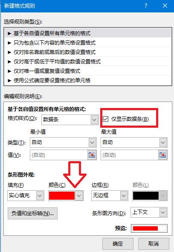Open the 条形图方向 上下文 dropdown
Screen dimensions: 174x252
click(149, 212)
